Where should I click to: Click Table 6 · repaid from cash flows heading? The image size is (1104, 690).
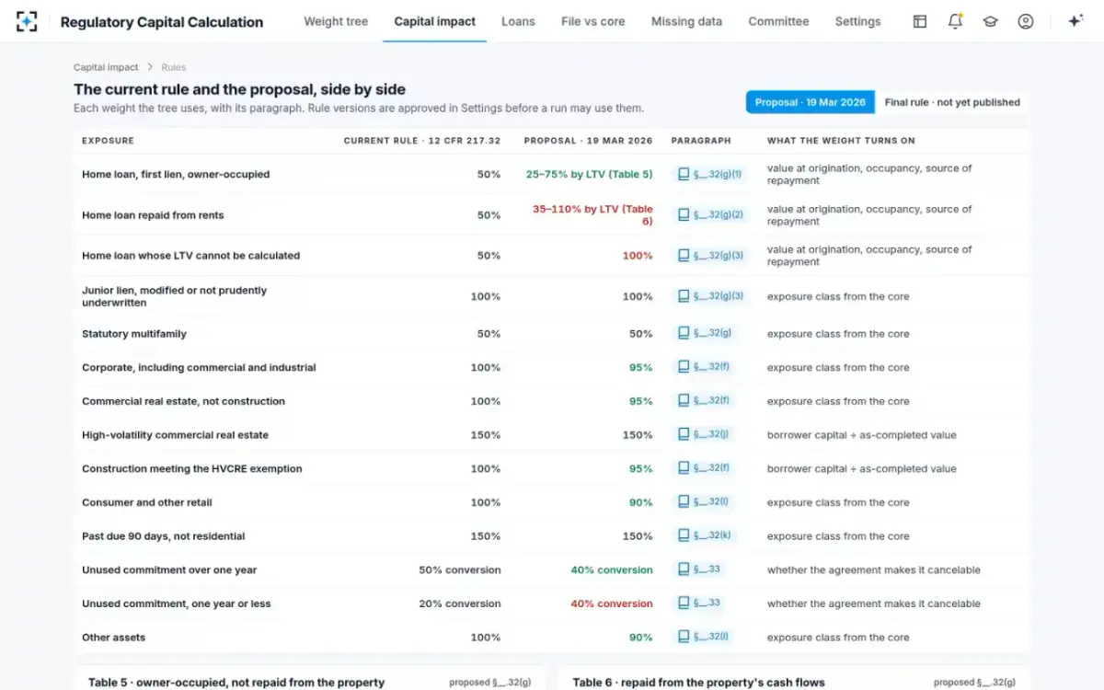point(698,683)
